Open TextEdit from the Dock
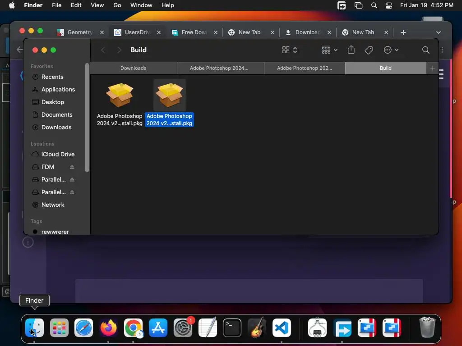462x346 pixels. pos(208,328)
